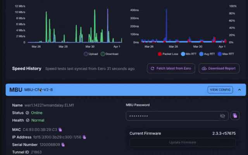Fetch latest speed tests from Eero
This screenshot has height=155, width=248.
[171, 69]
